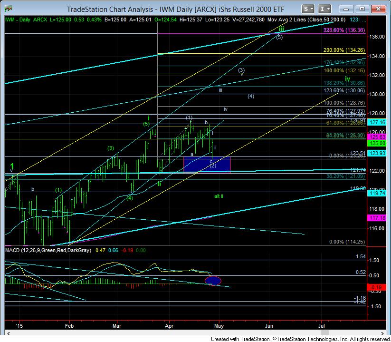Click the '136.00' price axis label
Screen dimensions: 391x342
(377, 37)
